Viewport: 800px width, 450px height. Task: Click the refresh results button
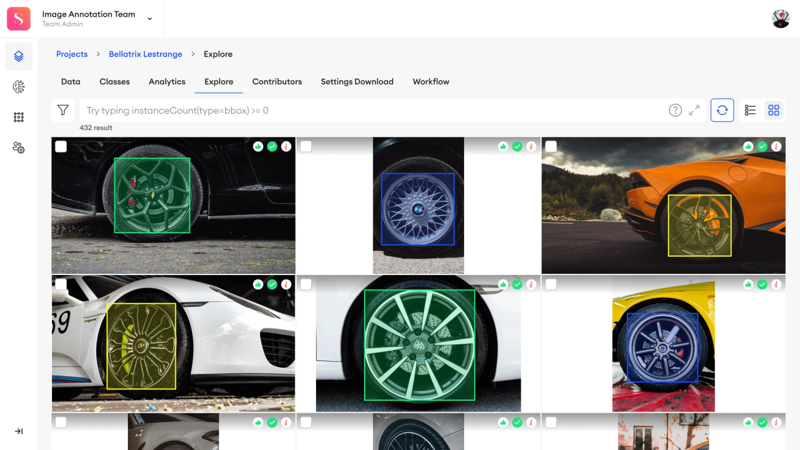[722, 110]
